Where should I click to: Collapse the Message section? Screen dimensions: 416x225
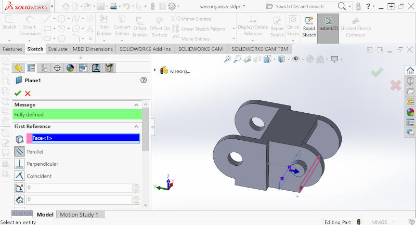[x=137, y=104]
